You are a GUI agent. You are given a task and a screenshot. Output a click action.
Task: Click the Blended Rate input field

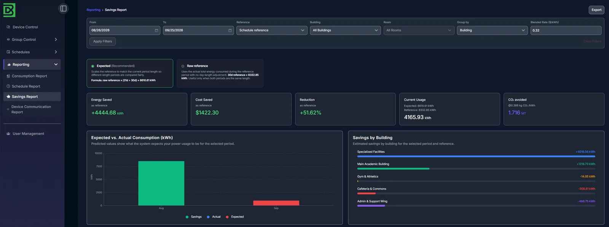(x=566, y=30)
